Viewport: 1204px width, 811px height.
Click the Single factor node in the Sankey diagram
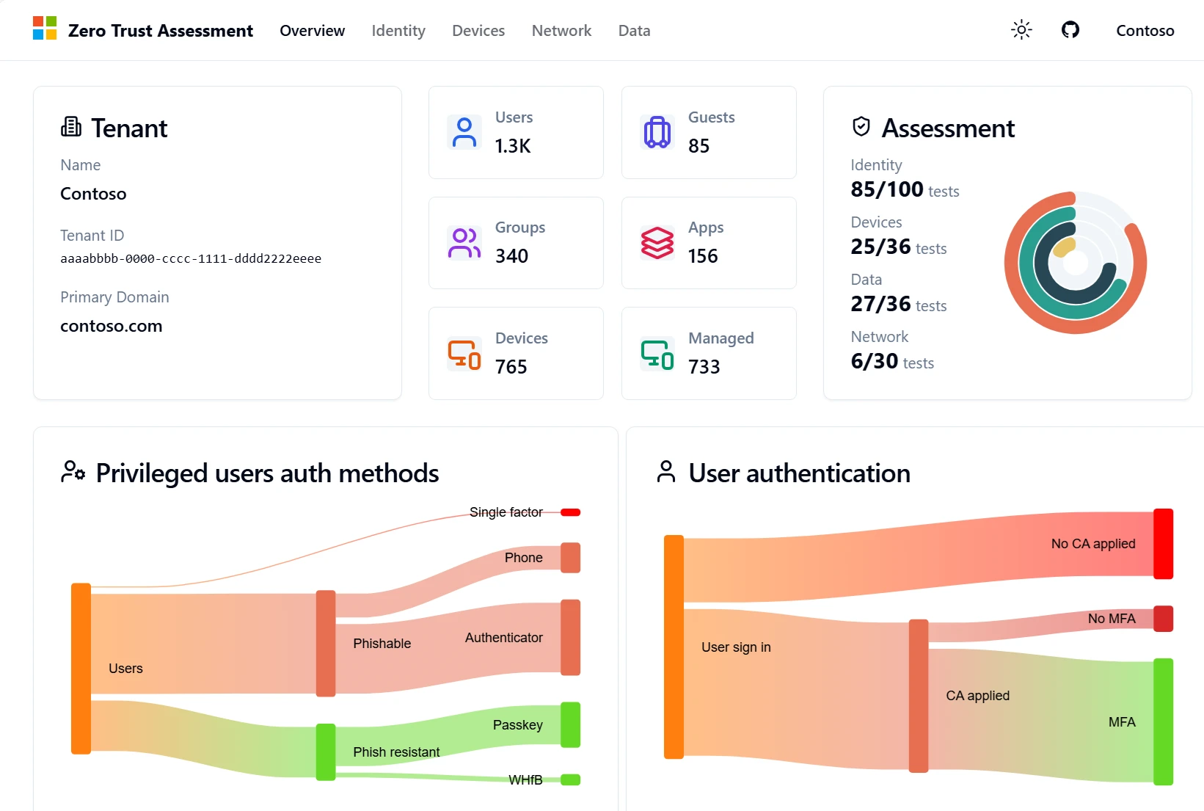coord(569,512)
